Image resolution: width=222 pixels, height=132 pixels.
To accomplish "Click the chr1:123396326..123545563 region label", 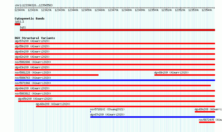I will click(34, 5).
